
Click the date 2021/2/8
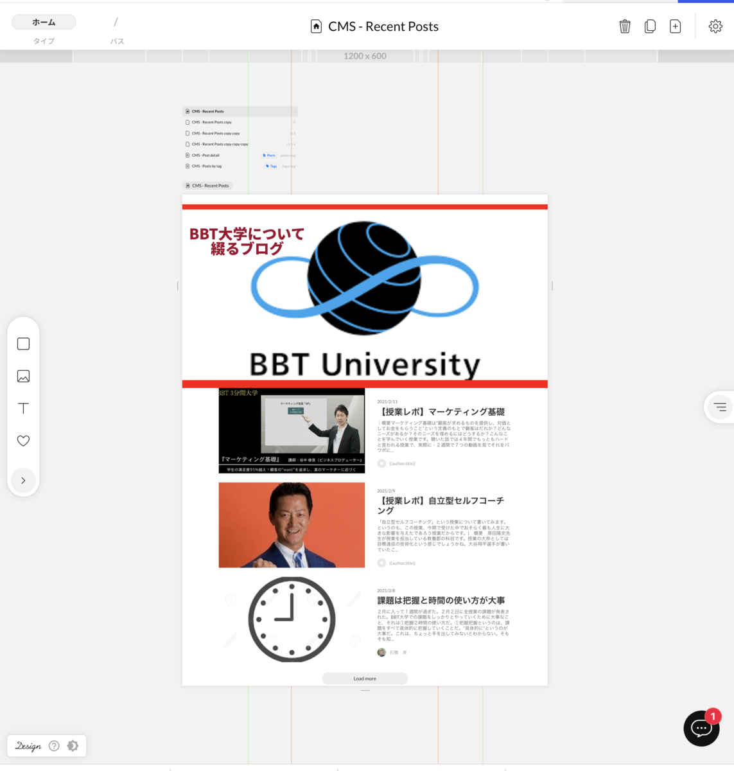(386, 590)
